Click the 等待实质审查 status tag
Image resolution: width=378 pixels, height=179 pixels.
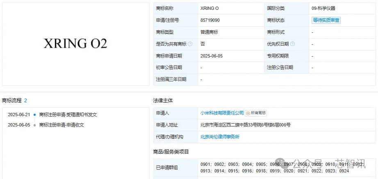point(326,20)
